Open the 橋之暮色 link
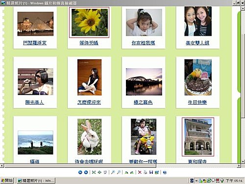 (143, 102)
